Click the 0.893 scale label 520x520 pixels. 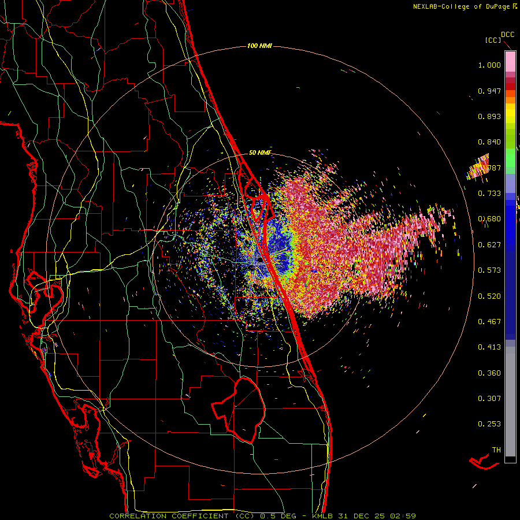point(489,116)
